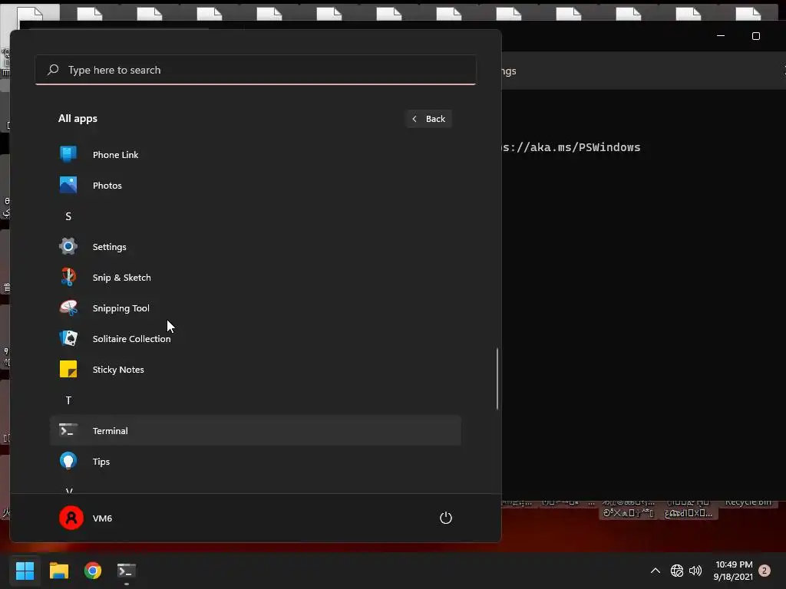
Task: Click the Settings text label
Action: point(109,247)
